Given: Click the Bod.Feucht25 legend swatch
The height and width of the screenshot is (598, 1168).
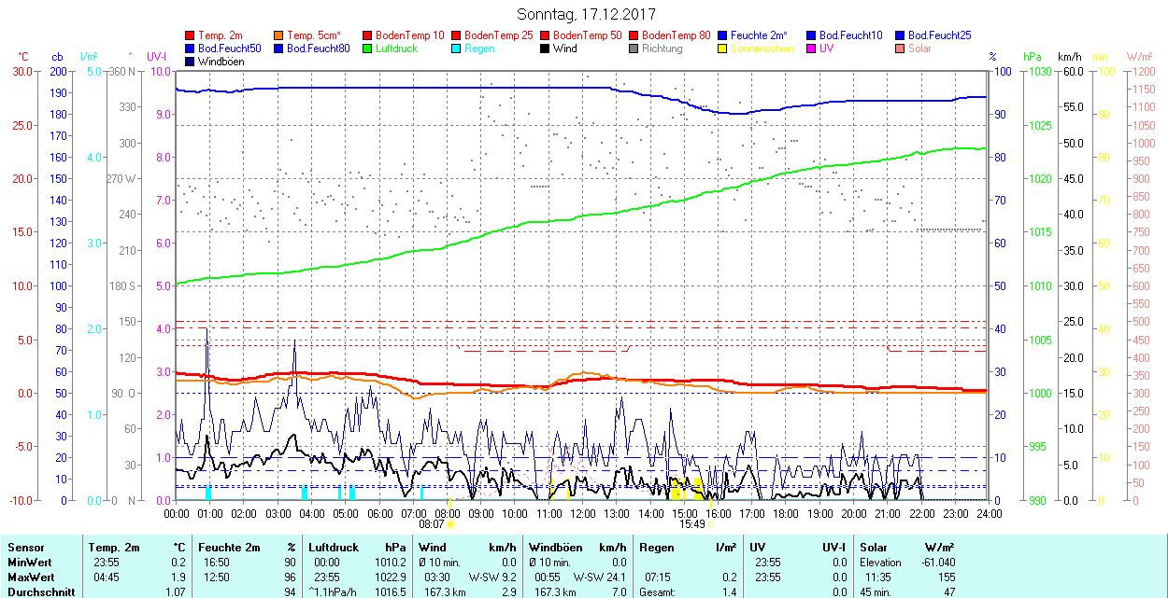Looking at the screenshot, I should [900, 35].
